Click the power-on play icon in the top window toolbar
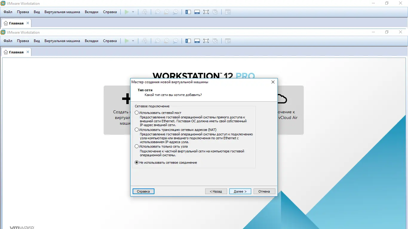 (x=127, y=12)
